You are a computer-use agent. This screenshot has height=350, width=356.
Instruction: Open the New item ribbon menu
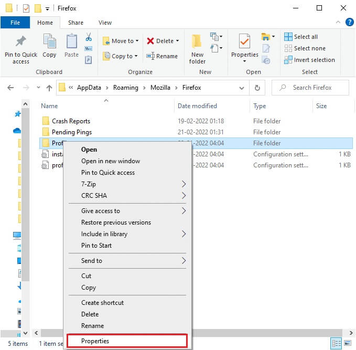tap(216, 37)
